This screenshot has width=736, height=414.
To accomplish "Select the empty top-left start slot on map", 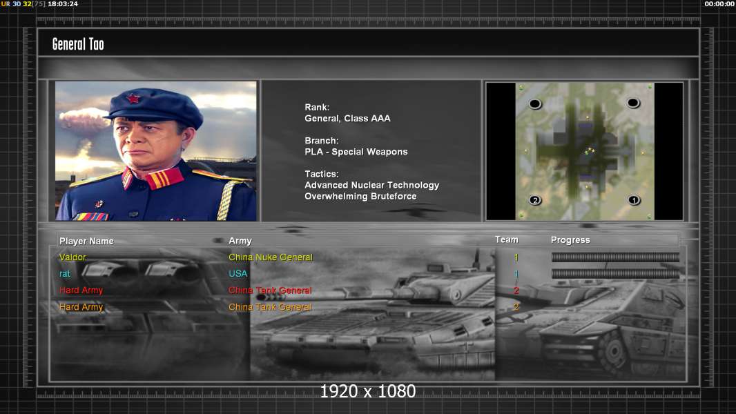I will coord(535,104).
